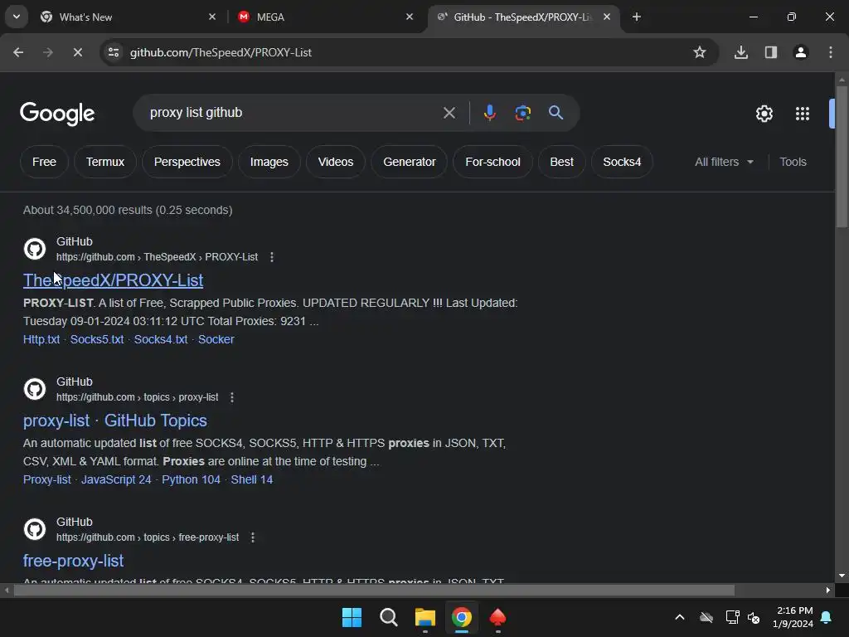Screen dimensions: 849x637
Task: Expand the All filters dropdown
Action: [724, 162]
